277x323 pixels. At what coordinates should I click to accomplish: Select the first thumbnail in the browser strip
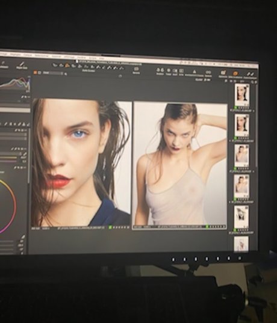[242, 95]
